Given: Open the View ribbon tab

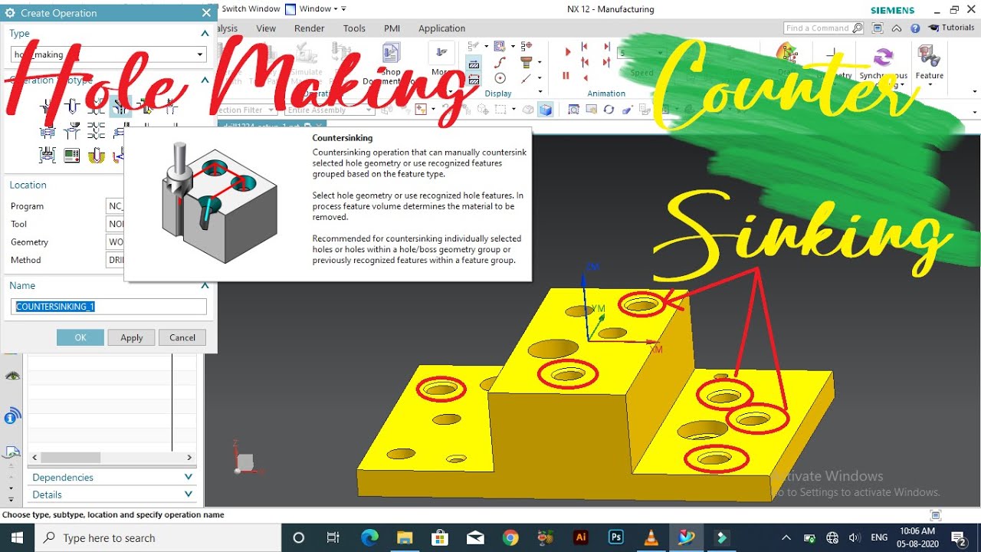Looking at the screenshot, I should 266,28.
